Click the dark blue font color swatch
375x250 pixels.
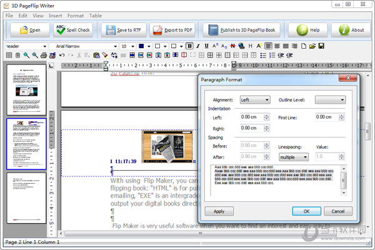pyautogui.click(x=141, y=46)
